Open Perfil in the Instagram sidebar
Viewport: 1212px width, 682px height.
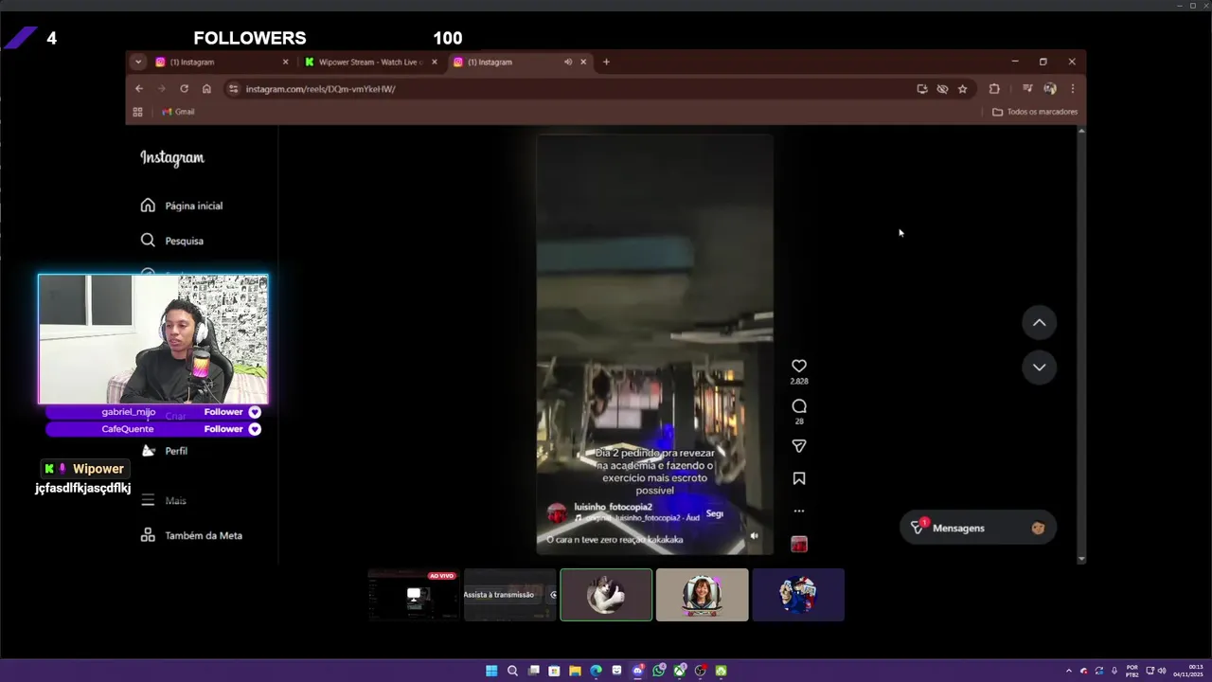coord(164,451)
